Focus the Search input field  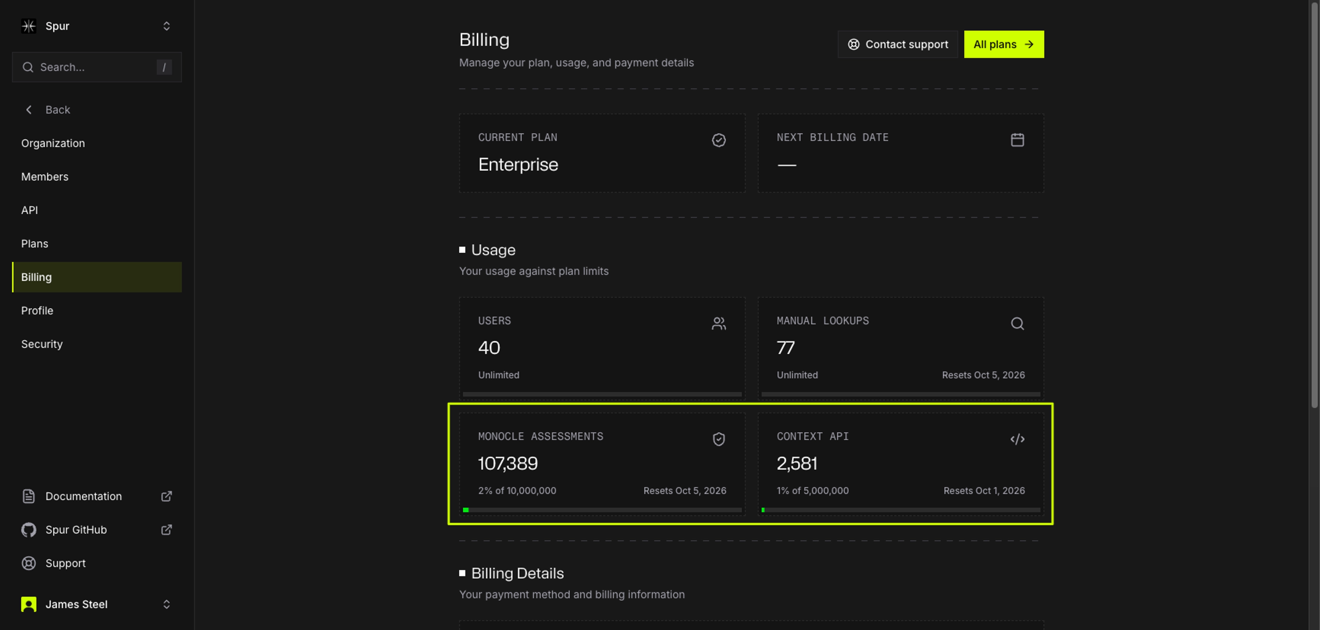pos(97,67)
